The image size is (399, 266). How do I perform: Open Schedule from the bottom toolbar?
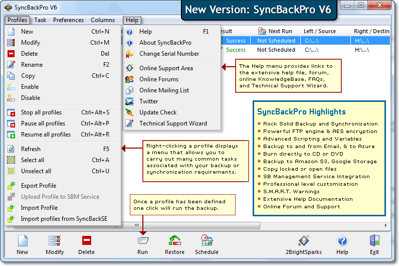coord(207,240)
